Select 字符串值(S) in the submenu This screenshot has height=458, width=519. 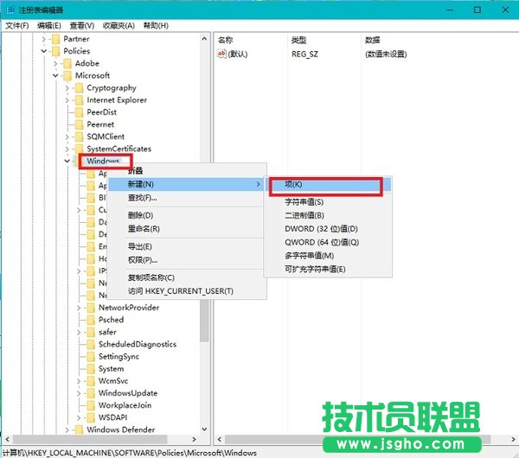click(x=329, y=202)
